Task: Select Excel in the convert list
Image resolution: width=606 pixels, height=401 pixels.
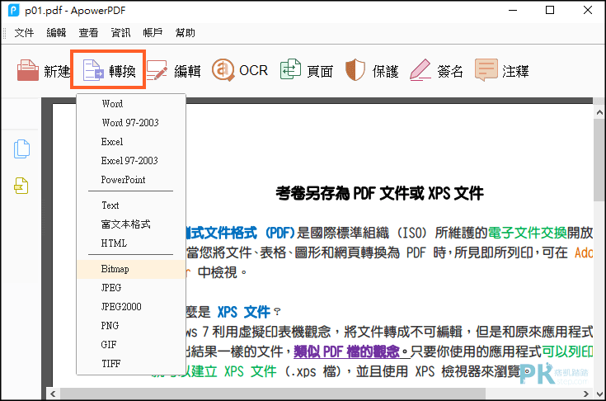Action: (x=131, y=142)
